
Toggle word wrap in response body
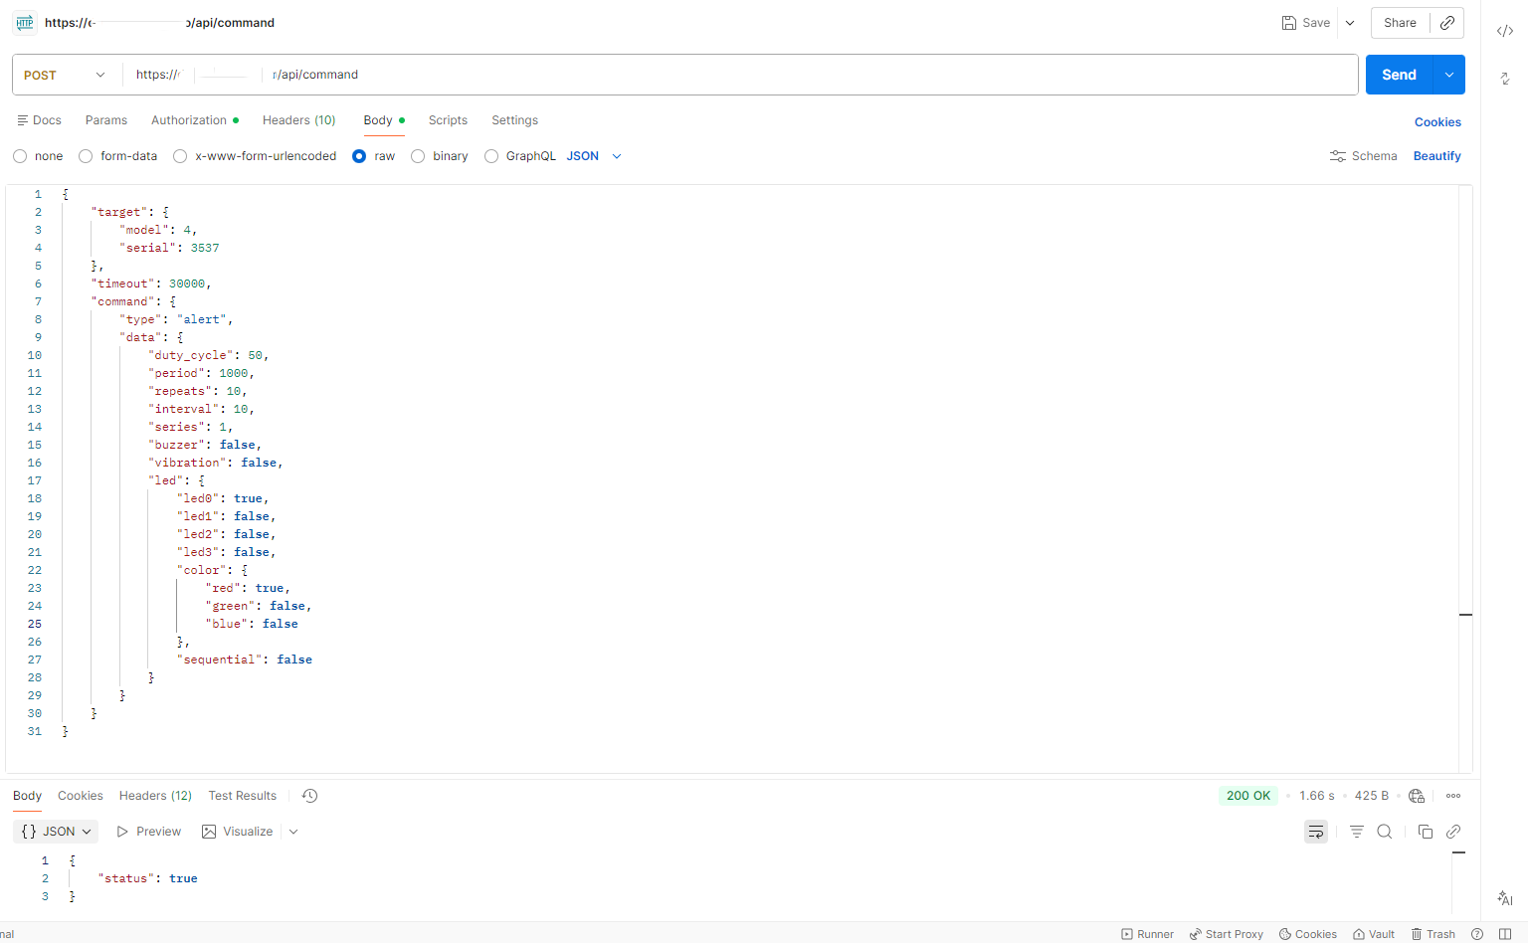click(1315, 832)
